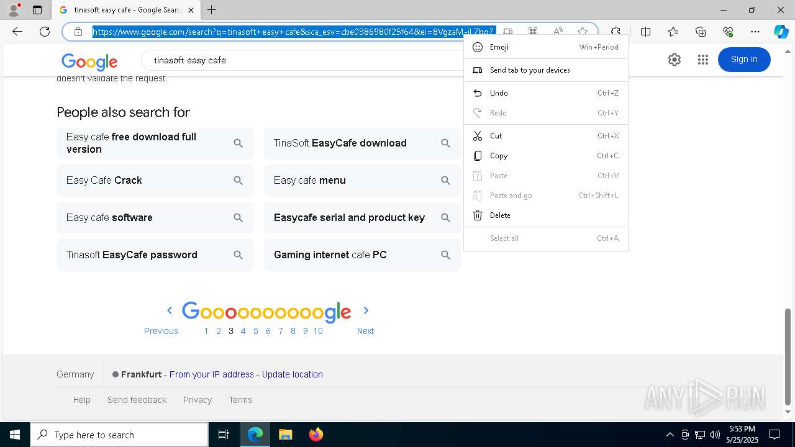This screenshot has height=447, width=795.
Task: Select Delete in the context menu
Action: tap(546, 215)
